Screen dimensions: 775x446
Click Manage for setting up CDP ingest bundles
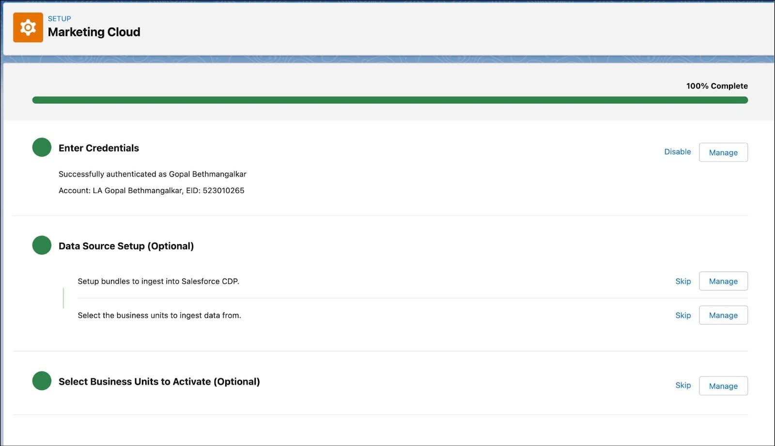(723, 281)
